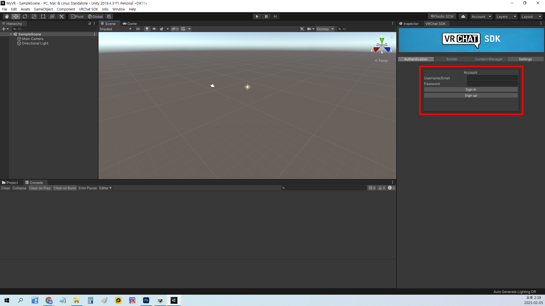Click the Username/Email input field

(492, 78)
